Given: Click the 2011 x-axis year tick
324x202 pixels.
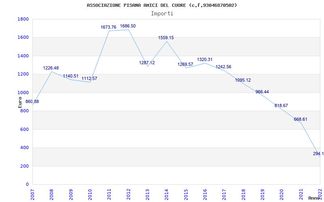Looking at the screenshot, I should pyautogui.click(x=109, y=194).
